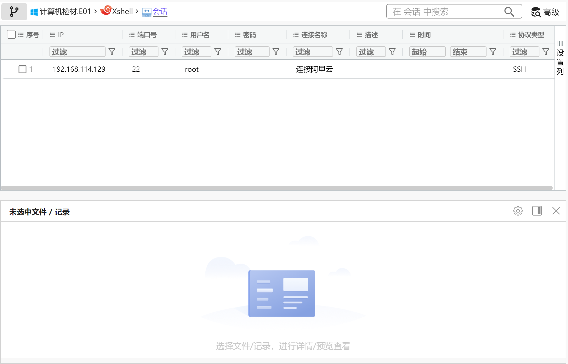Navigate to Xshell in breadcrumb
The image size is (568, 364).
click(122, 11)
